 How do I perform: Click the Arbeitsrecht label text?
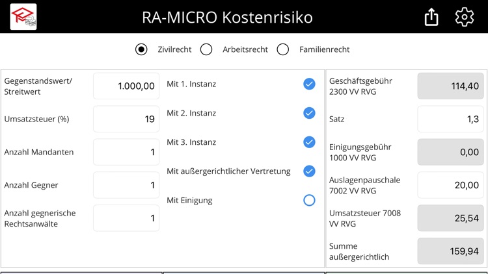(x=245, y=49)
